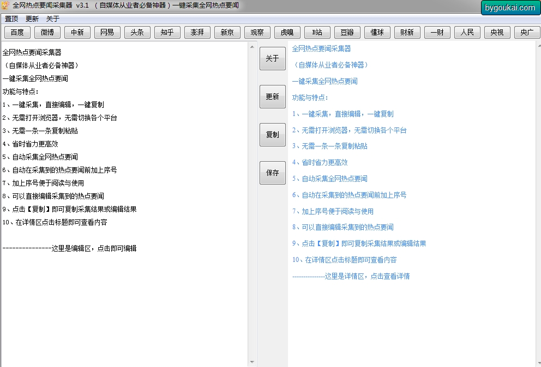Click scroll-up arrow of the detail area scrollbar

(x=539, y=45)
